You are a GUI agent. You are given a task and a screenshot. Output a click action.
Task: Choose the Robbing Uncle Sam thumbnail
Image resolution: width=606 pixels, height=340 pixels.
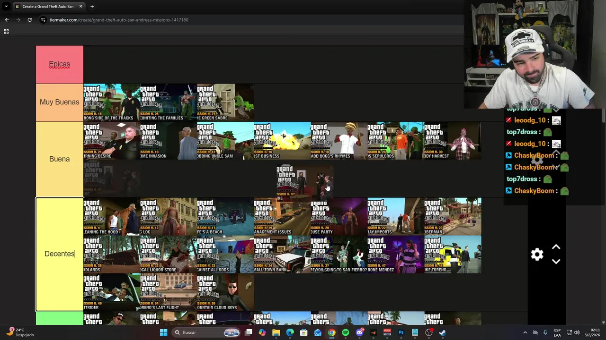click(225, 141)
